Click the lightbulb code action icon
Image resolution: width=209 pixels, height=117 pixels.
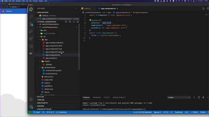90,20
